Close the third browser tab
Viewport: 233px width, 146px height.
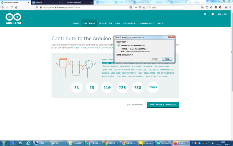pos(91,3)
